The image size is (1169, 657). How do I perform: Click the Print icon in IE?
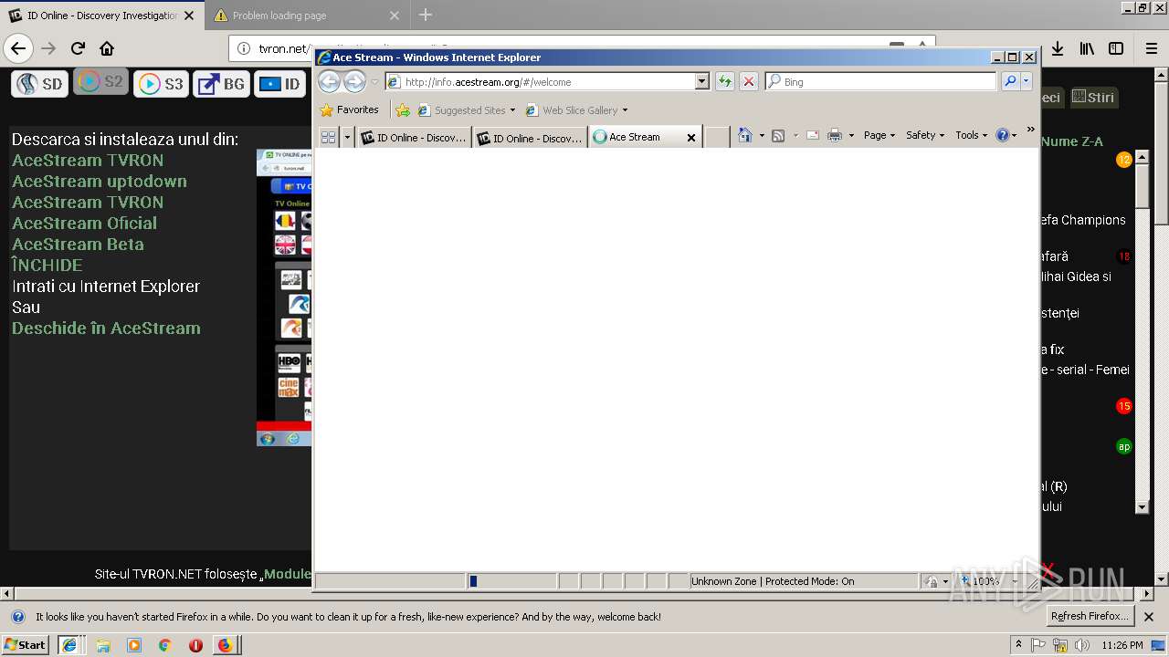click(834, 135)
